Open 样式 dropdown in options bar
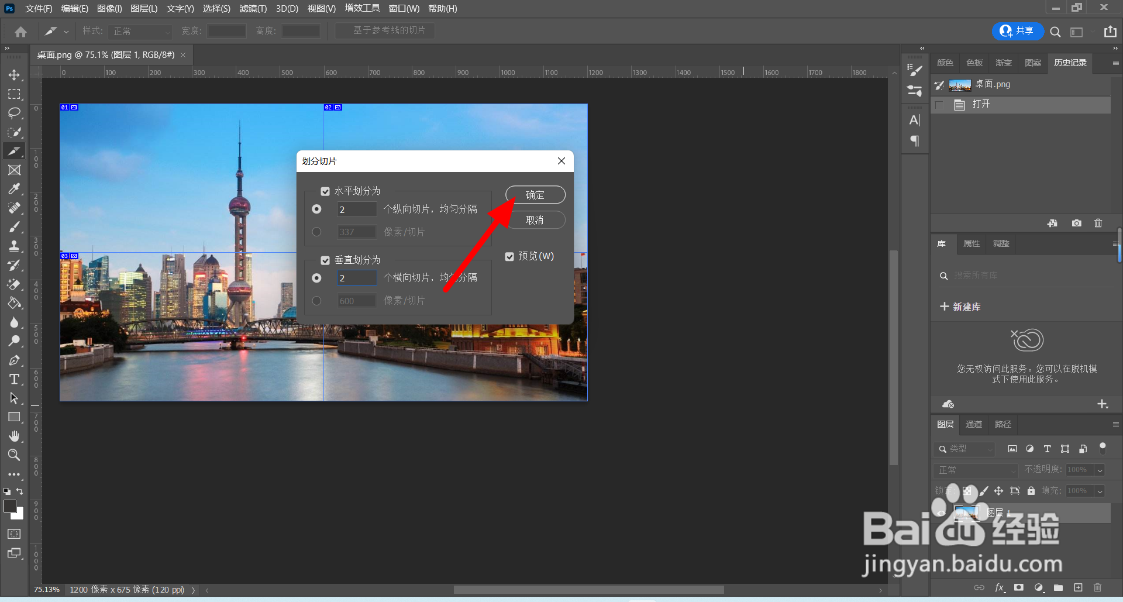This screenshot has width=1123, height=602. (140, 31)
